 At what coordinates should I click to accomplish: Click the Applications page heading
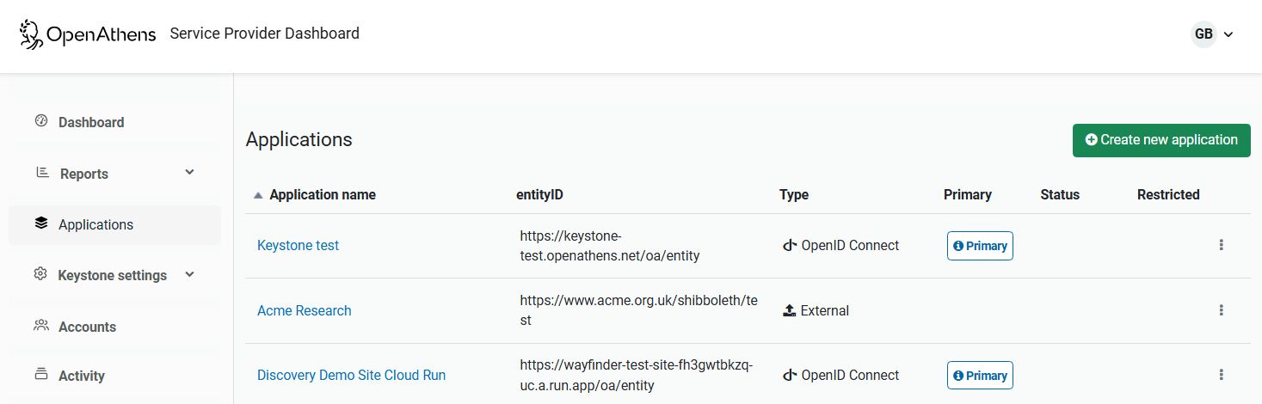pos(299,139)
